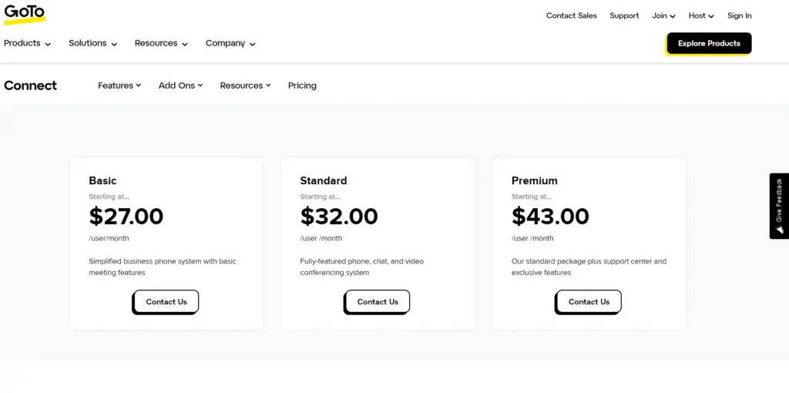Click the Fully-featured phone, chat description
The height and width of the screenshot is (393, 789).
[x=362, y=267]
